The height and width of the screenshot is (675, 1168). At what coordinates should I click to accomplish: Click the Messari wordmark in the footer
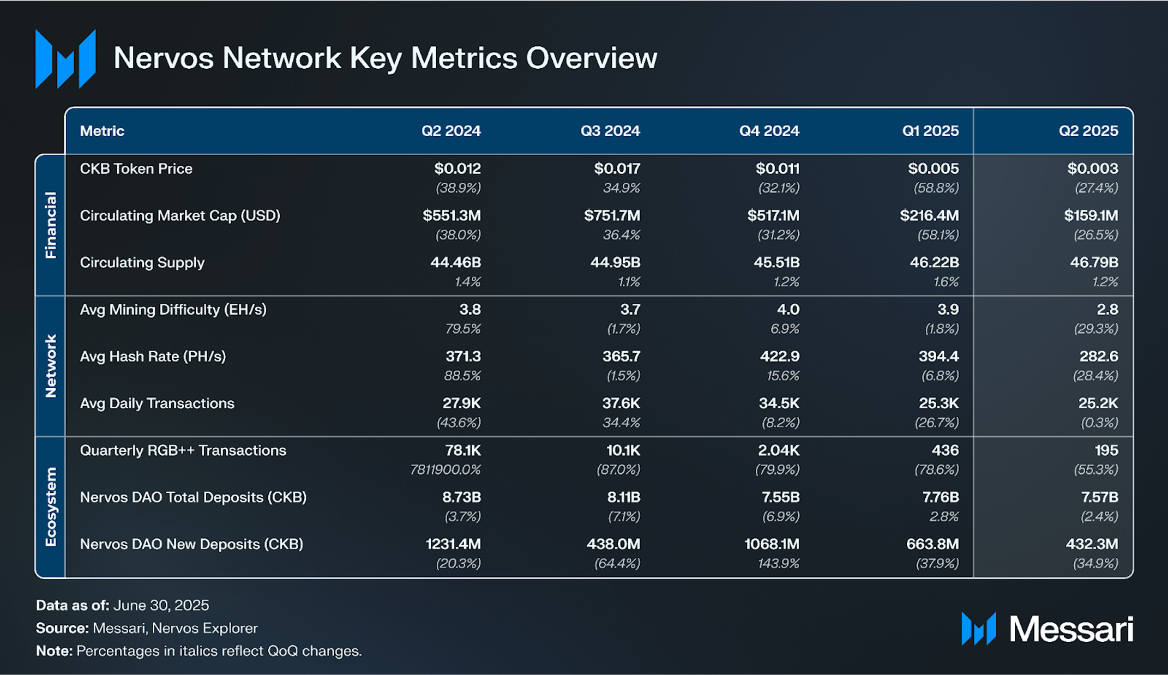coord(1071,629)
